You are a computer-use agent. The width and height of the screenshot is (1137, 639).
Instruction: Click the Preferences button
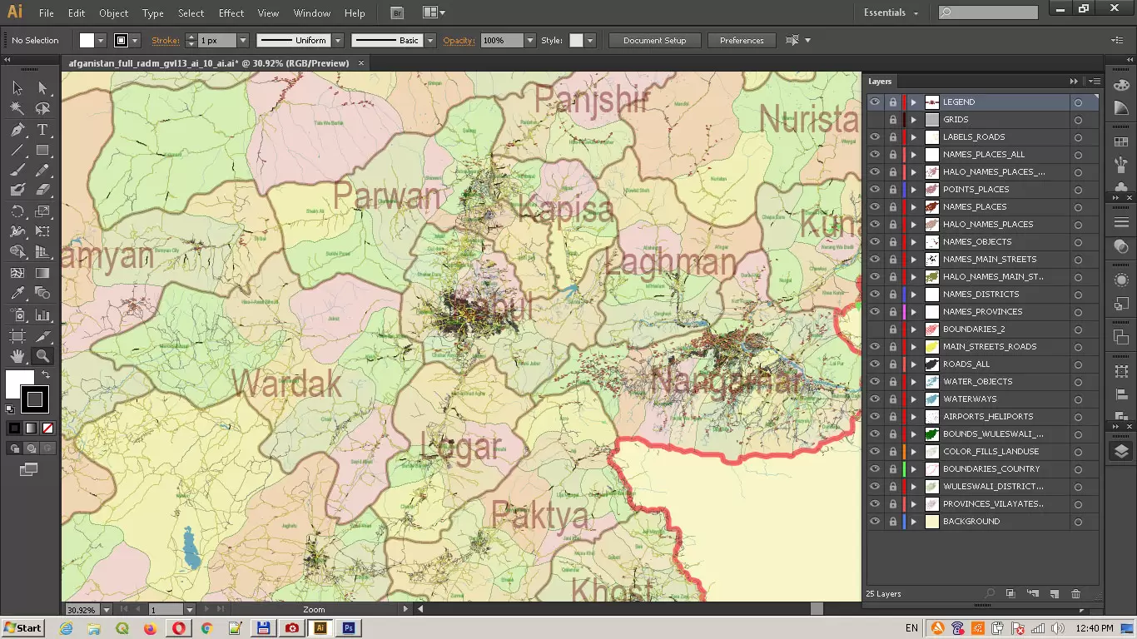click(x=742, y=40)
